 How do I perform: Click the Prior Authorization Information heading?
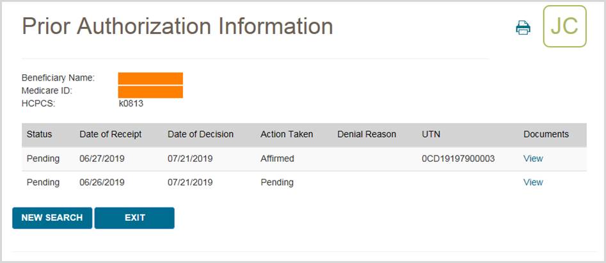pos(177,26)
